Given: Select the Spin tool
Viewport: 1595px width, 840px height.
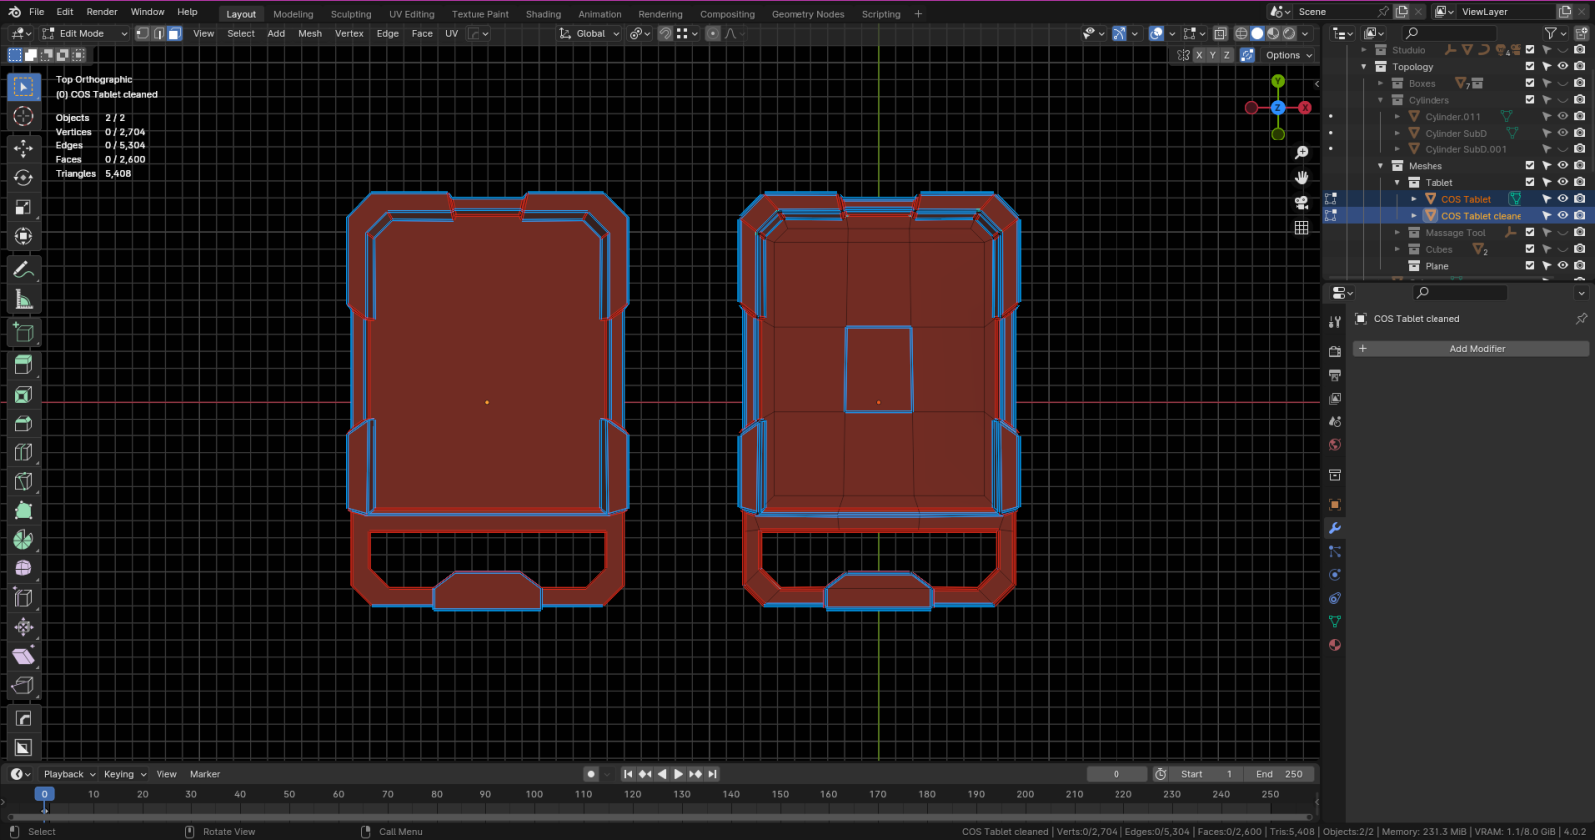Looking at the screenshot, I should pyautogui.click(x=24, y=539).
